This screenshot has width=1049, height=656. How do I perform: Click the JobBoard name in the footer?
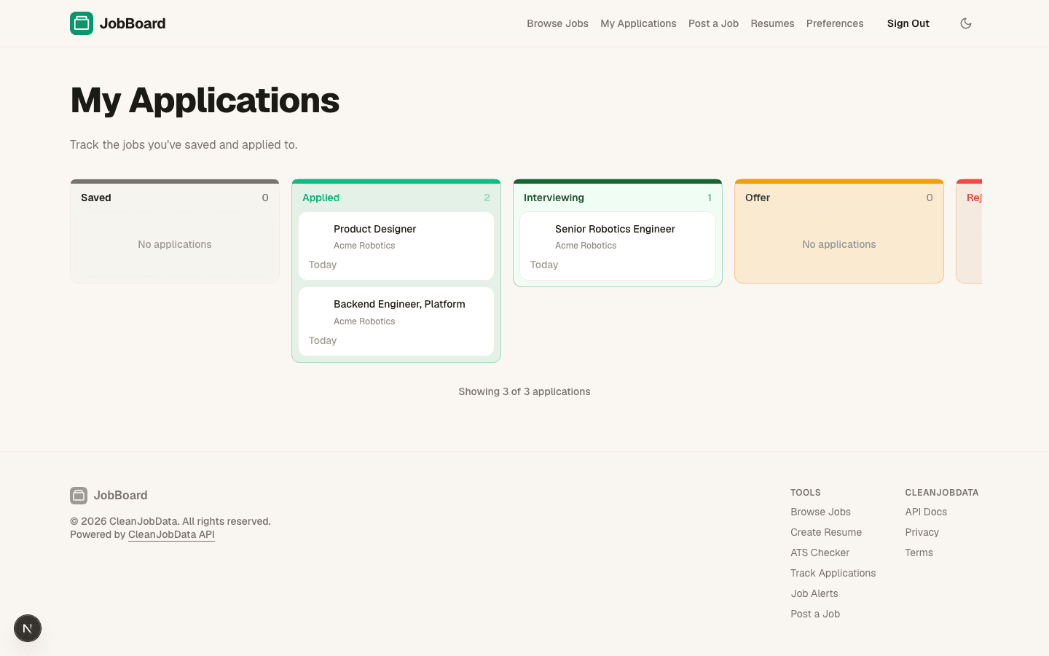pyautogui.click(x=120, y=496)
